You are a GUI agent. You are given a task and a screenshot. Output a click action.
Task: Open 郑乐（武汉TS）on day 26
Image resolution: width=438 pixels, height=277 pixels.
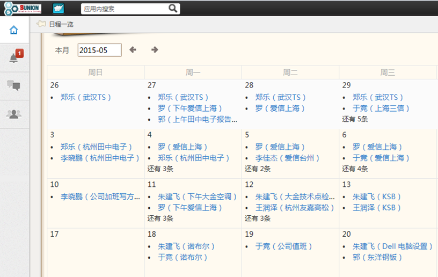(x=86, y=97)
